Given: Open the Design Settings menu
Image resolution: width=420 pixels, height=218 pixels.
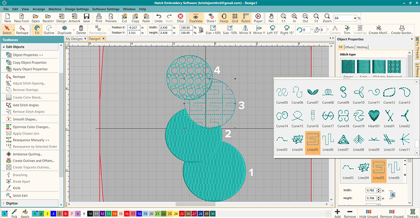Looking at the screenshot, I should pos(77,9).
